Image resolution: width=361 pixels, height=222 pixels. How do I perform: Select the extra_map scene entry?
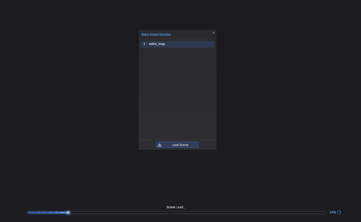(x=157, y=44)
